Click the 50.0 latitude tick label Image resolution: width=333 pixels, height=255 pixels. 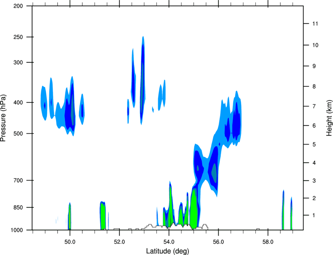pos(70,242)
